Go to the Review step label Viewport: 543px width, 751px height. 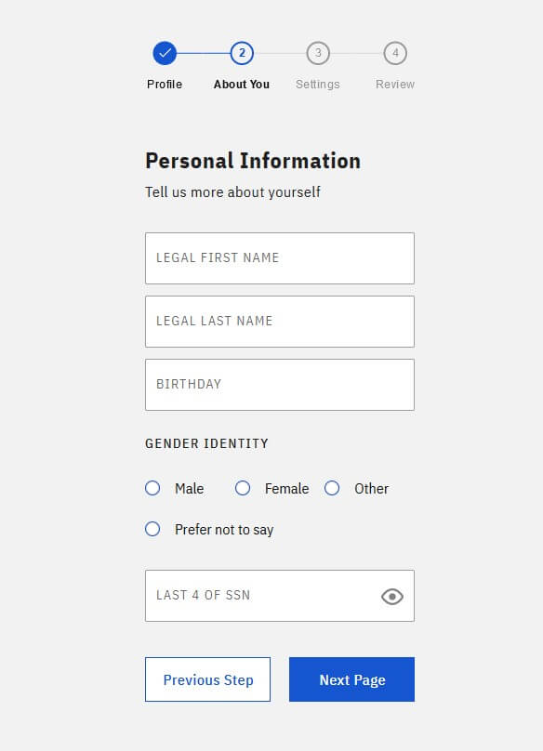tap(395, 85)
